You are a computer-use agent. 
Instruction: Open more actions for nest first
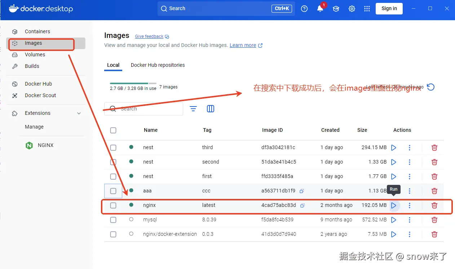[410, 177]
